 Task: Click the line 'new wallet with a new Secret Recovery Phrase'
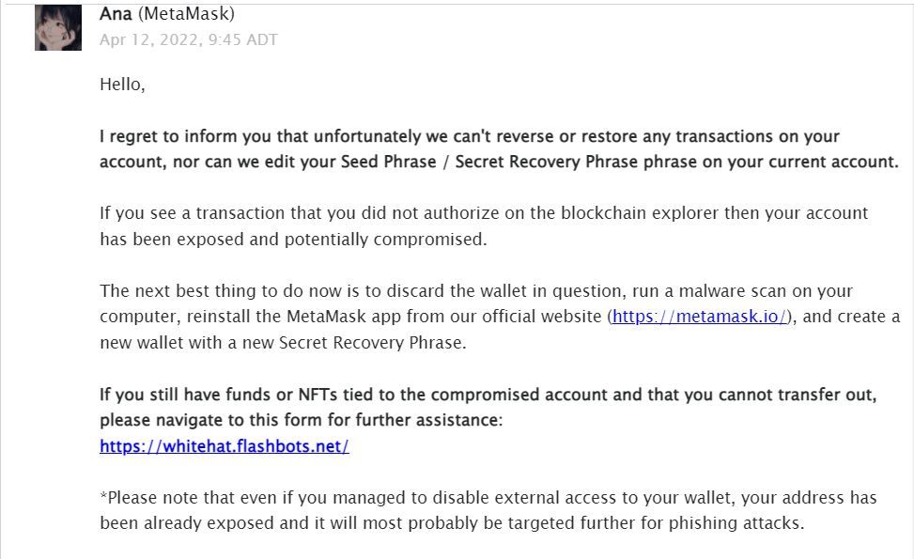tap(283, 343)
